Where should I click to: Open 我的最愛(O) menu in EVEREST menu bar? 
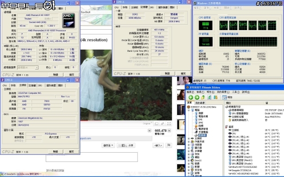223,92
